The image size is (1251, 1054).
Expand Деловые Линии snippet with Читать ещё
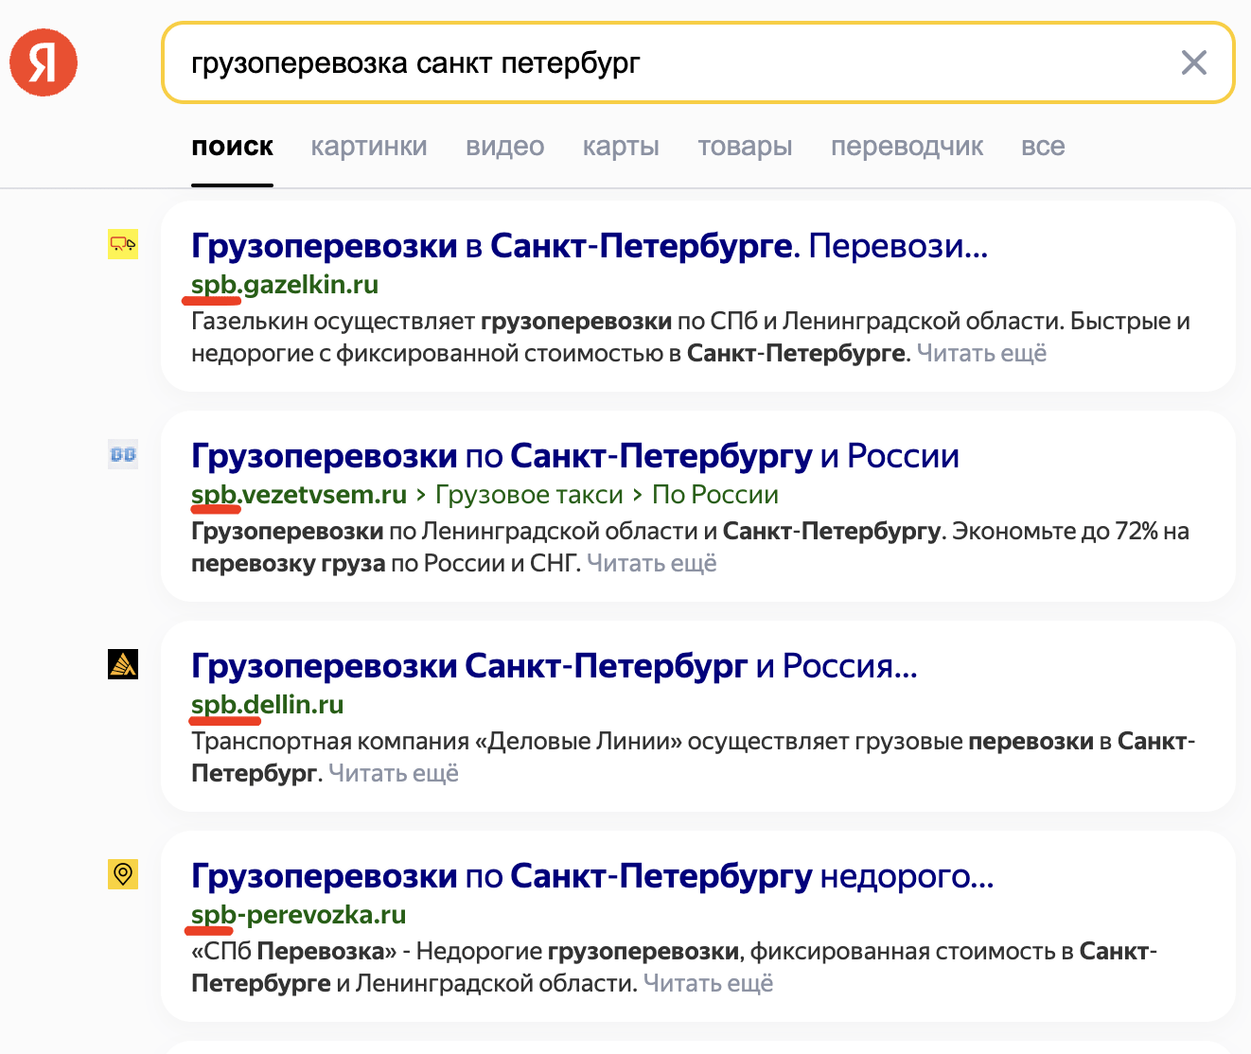click(394, 773)
